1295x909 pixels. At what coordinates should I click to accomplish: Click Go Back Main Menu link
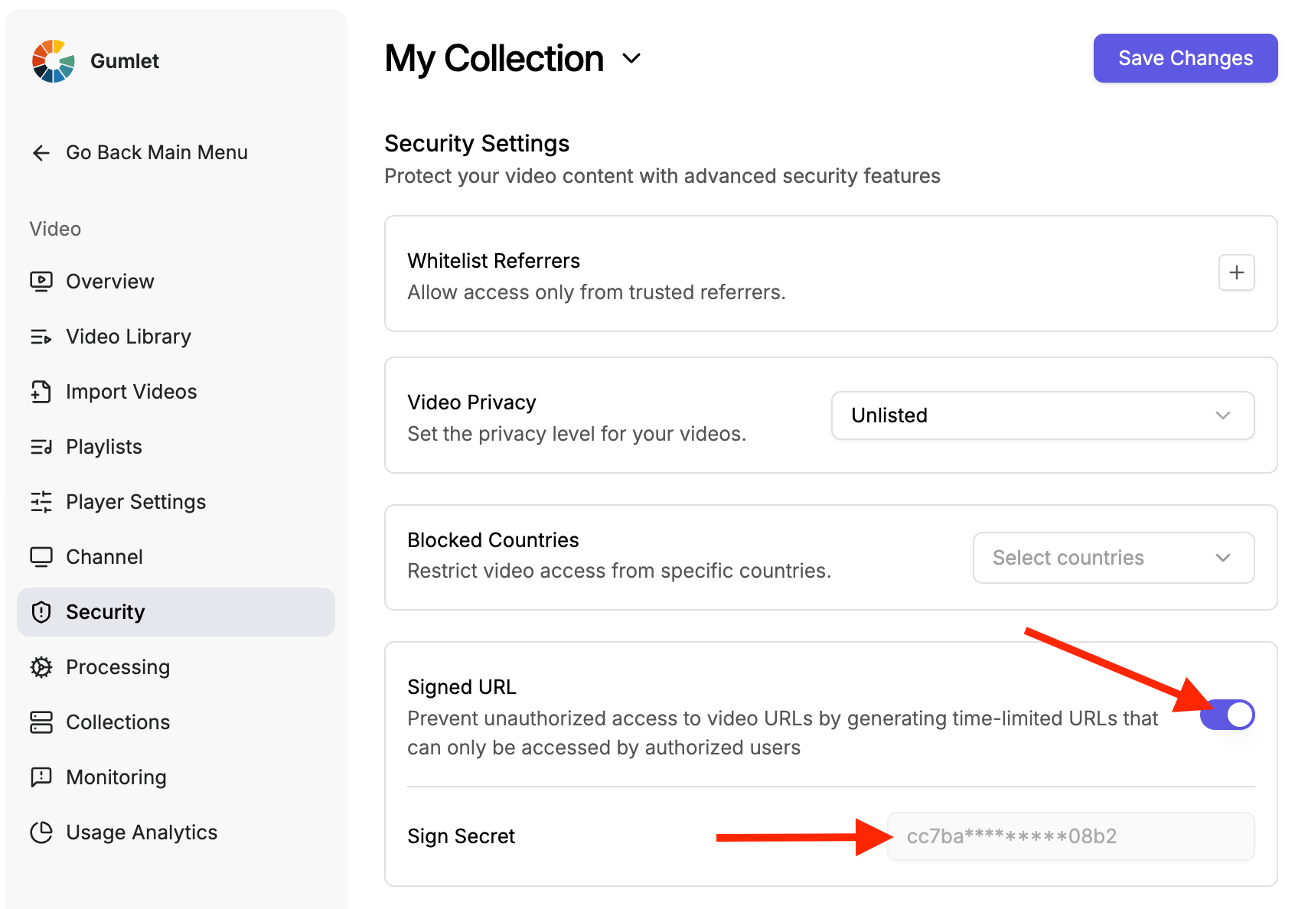(x=157, y=153)
